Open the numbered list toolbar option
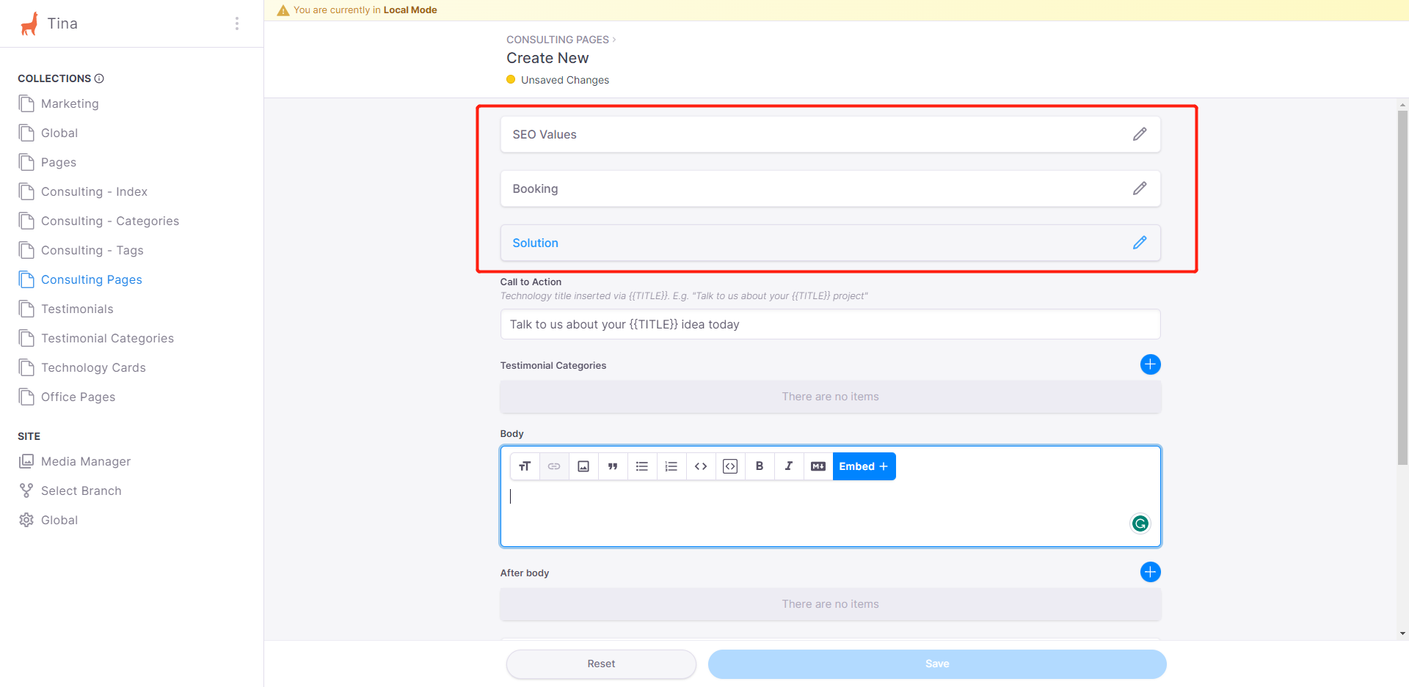The height and width of the screenshot is (687, 1409). click(x=671, y=466)
